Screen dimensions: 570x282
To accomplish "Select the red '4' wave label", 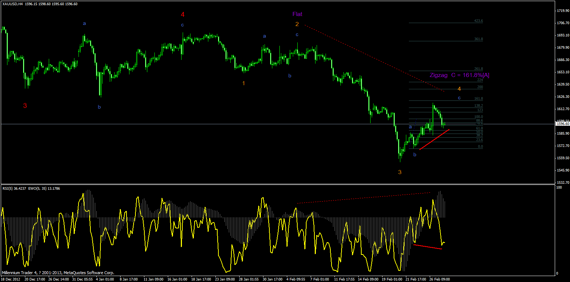I will pos(183,15).
